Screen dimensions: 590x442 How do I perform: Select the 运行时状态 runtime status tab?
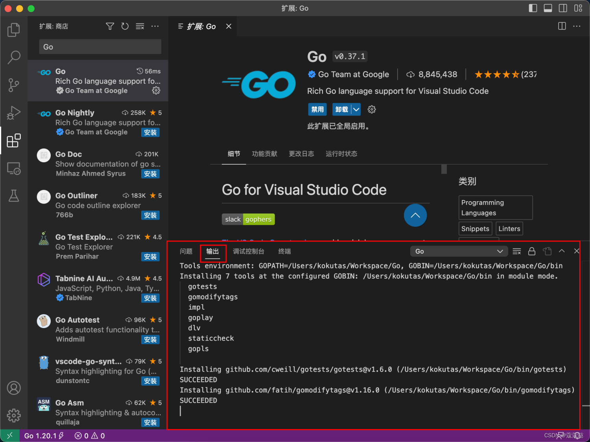[341, 154]
